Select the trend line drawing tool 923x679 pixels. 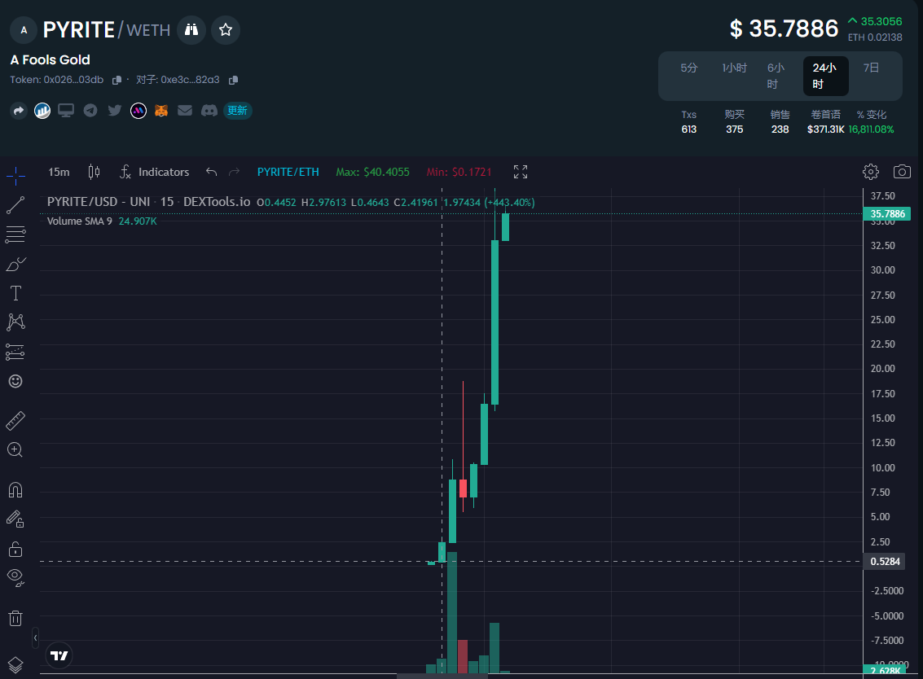15,205
